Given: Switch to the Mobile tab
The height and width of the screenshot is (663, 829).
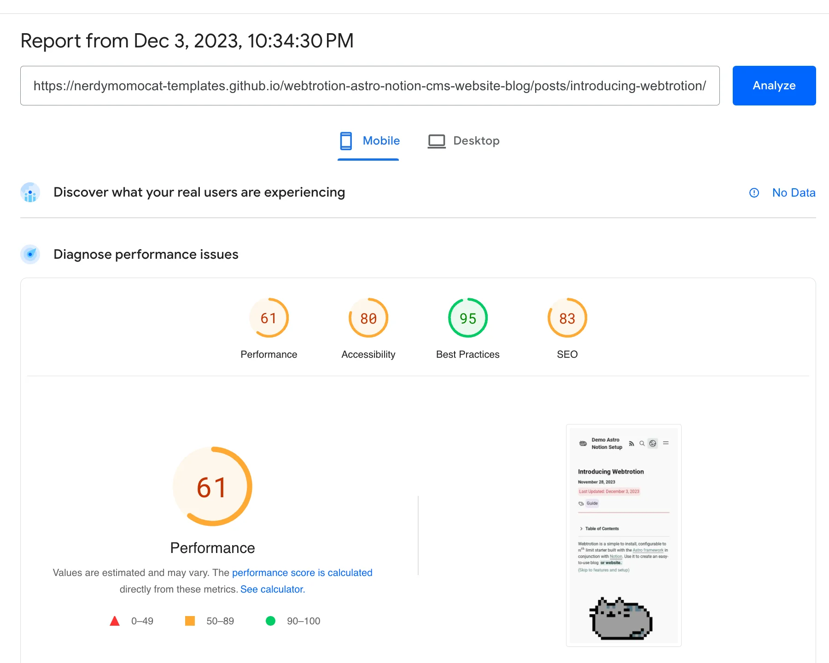Looking at the screenshot, I should [x=369, y=141].
